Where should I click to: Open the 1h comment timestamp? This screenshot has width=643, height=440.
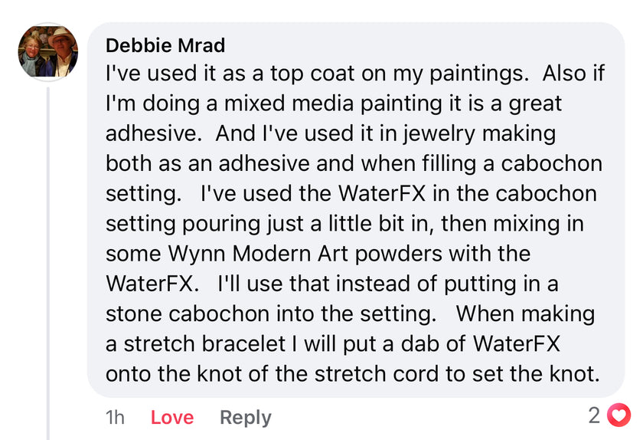[x=115, y=417]
